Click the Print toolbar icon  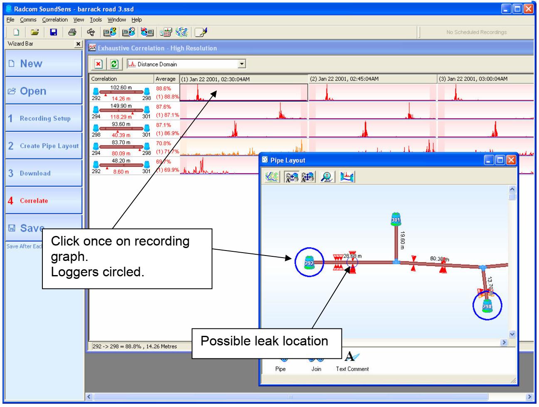click(72, 32)
